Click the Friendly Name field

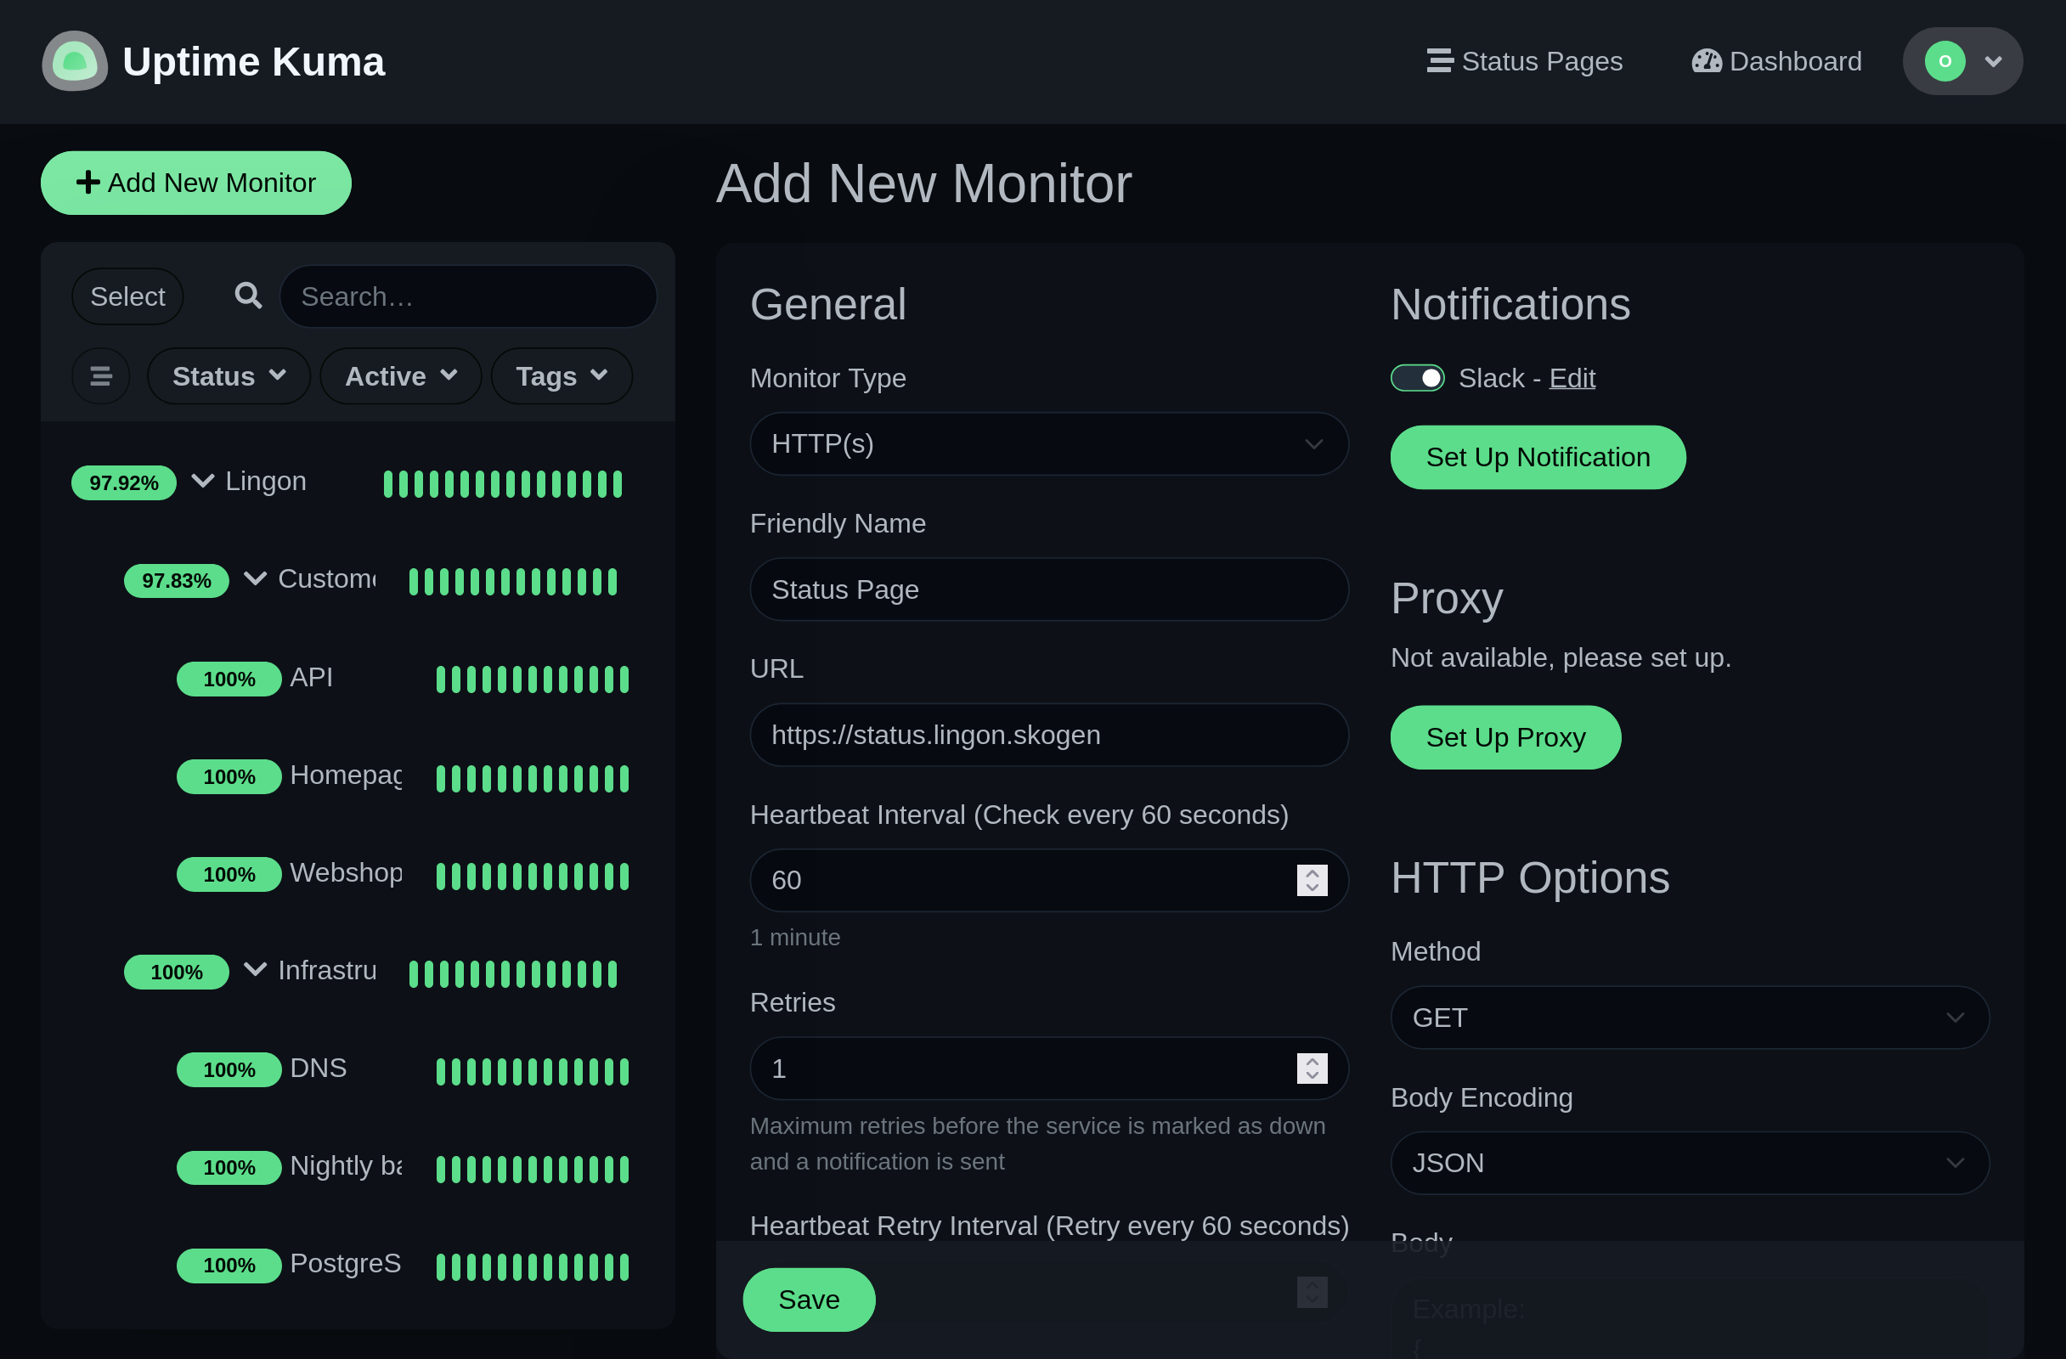[1048, 589]
